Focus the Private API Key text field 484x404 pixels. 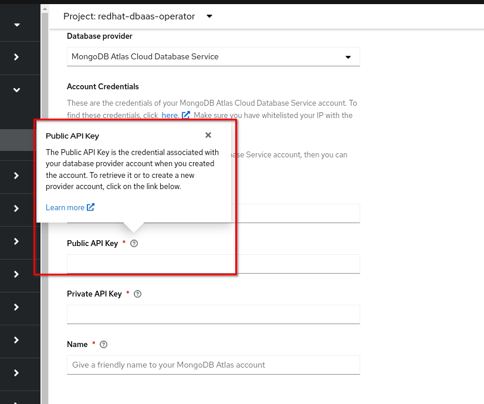213,314
